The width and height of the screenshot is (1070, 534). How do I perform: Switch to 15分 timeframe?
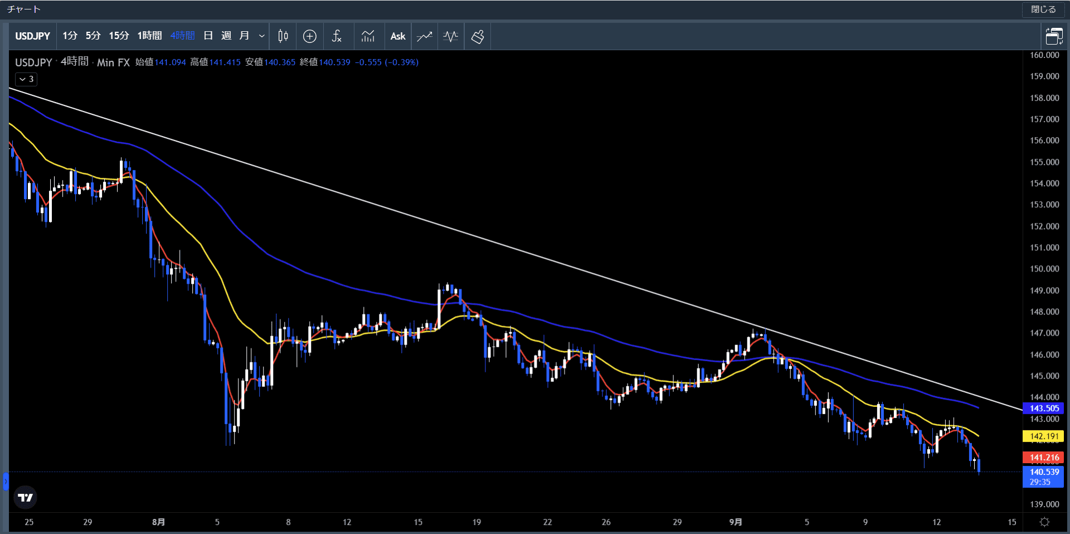pyautogui.click(x=119, y=36)
